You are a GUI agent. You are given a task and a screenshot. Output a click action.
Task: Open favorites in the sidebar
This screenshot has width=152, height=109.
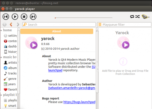10,89
